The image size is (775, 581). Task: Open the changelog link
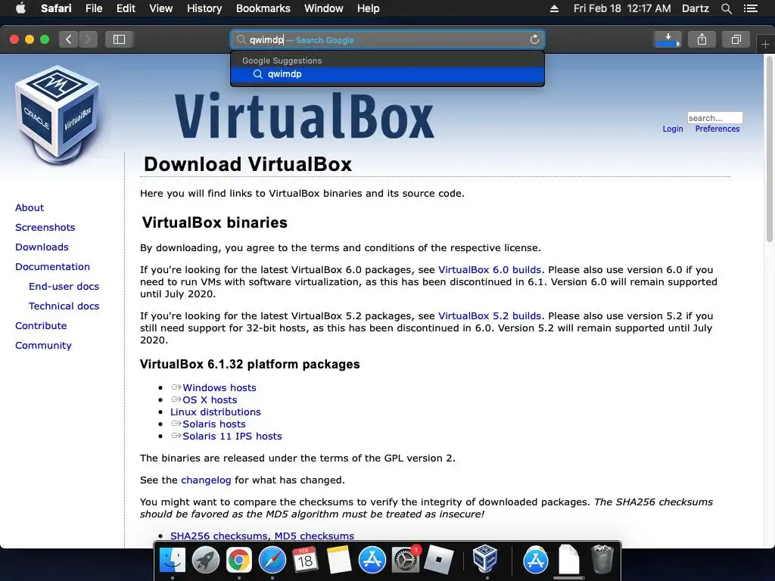click(206, 480)
